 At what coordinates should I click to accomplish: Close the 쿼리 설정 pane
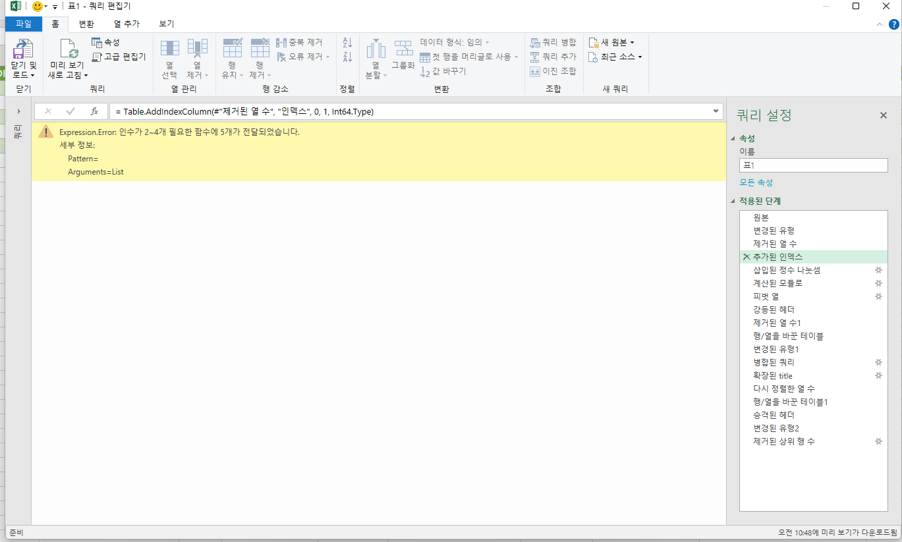tap(884, 115)
